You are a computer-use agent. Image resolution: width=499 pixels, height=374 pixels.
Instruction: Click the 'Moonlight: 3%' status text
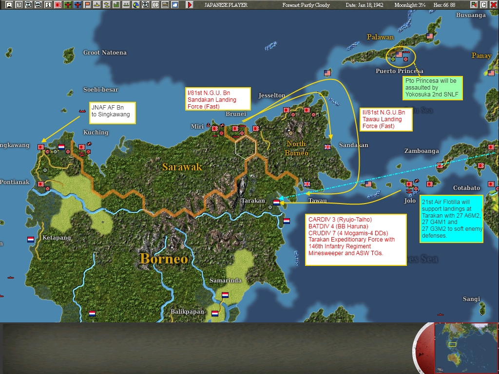click(x=410, y=5)
